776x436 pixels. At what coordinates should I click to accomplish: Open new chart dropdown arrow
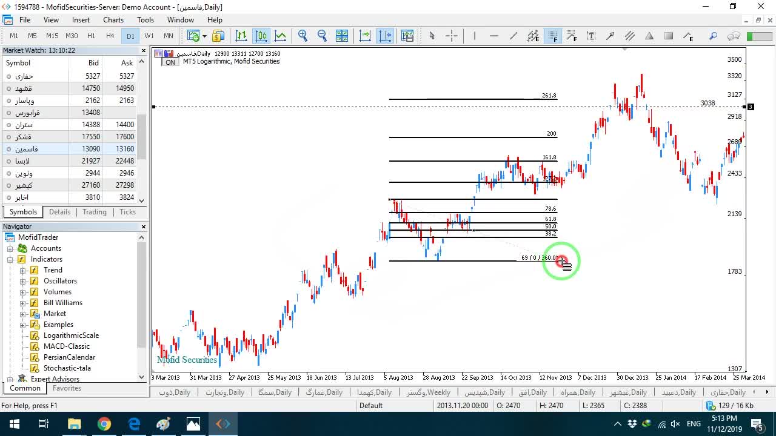(x=204, y=36)
